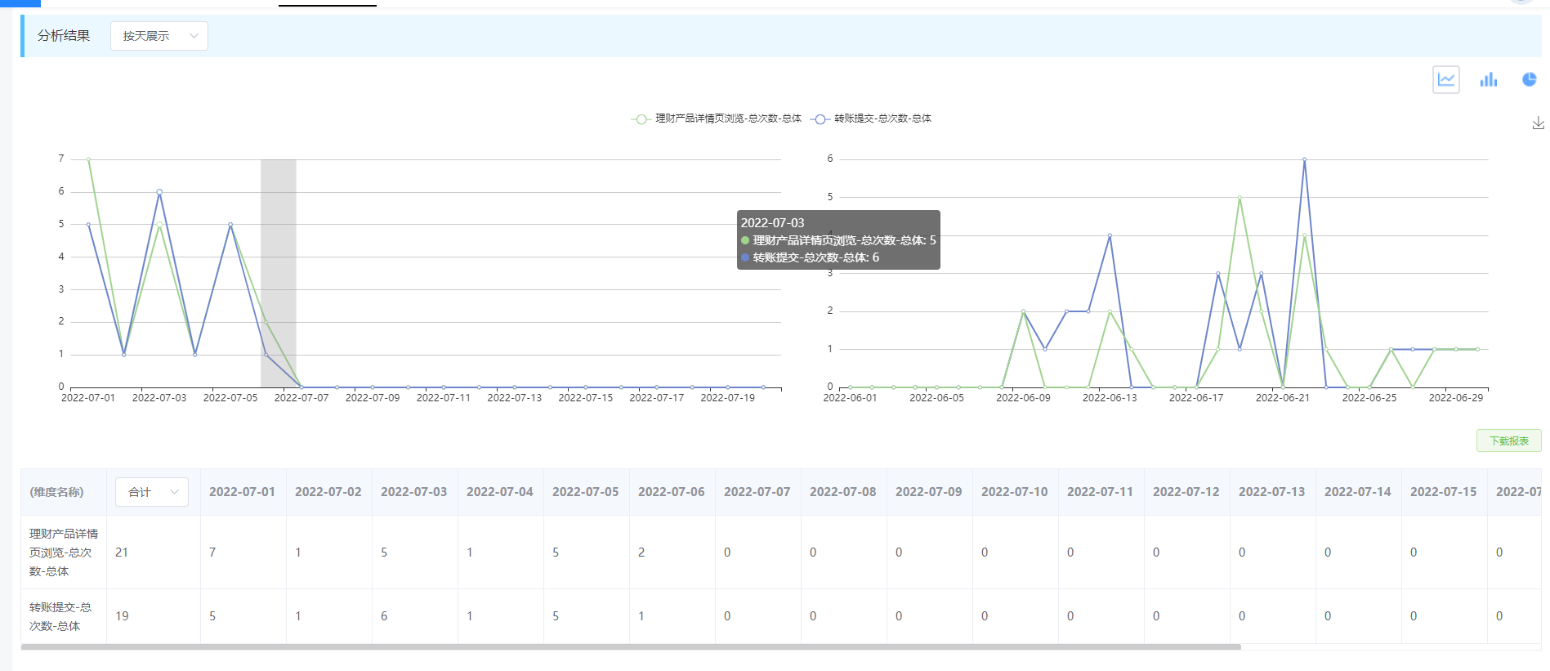Select column header 2022-07-03
Screen dimensions: 1550x671
tap(413, 492)
